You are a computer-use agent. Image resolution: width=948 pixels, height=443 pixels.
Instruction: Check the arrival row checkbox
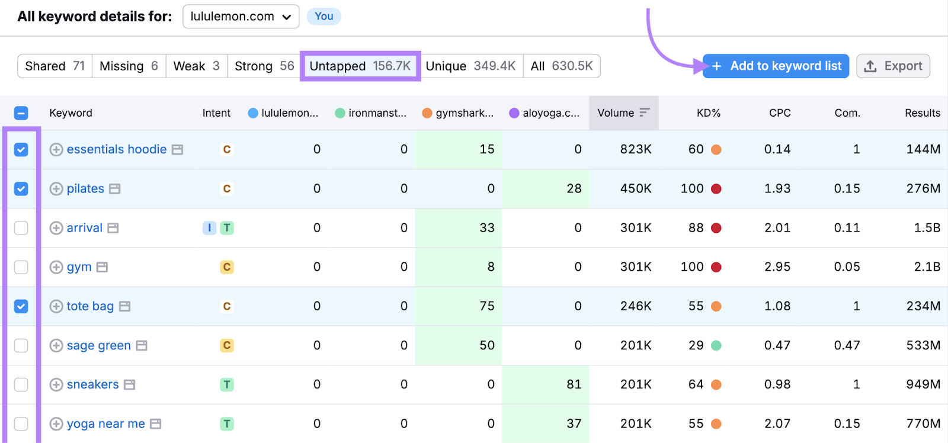[21, 228]
